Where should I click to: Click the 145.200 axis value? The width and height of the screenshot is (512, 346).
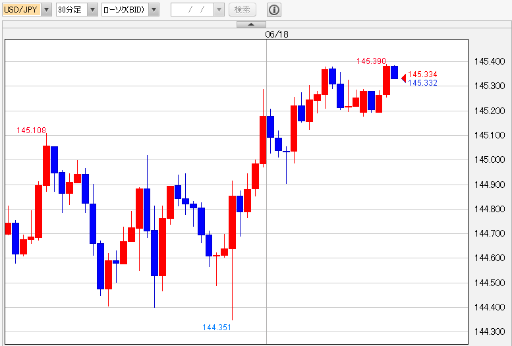click(x=490, y=111)
